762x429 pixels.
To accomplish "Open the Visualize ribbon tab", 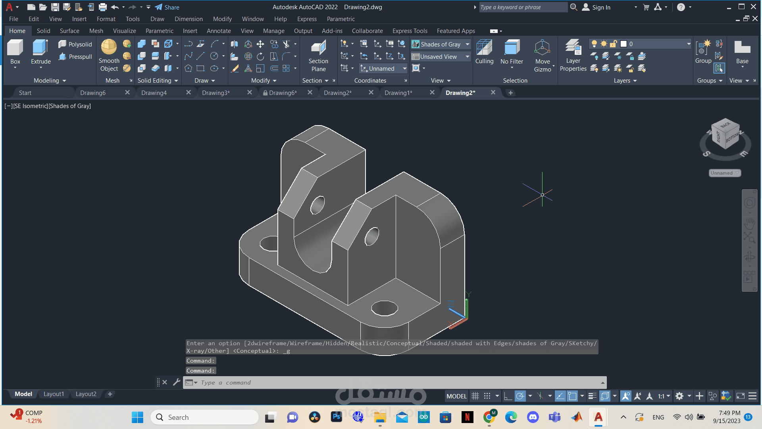I will (124, 31).
